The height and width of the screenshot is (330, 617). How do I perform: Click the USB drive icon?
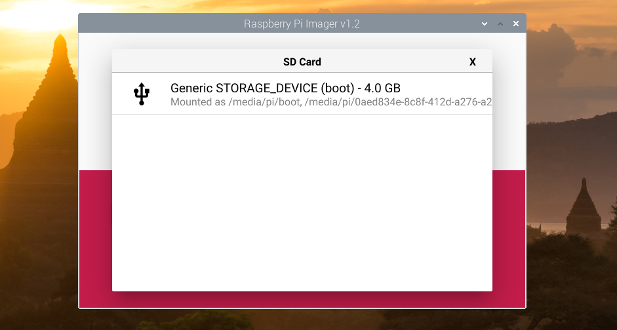pos(142,94)
